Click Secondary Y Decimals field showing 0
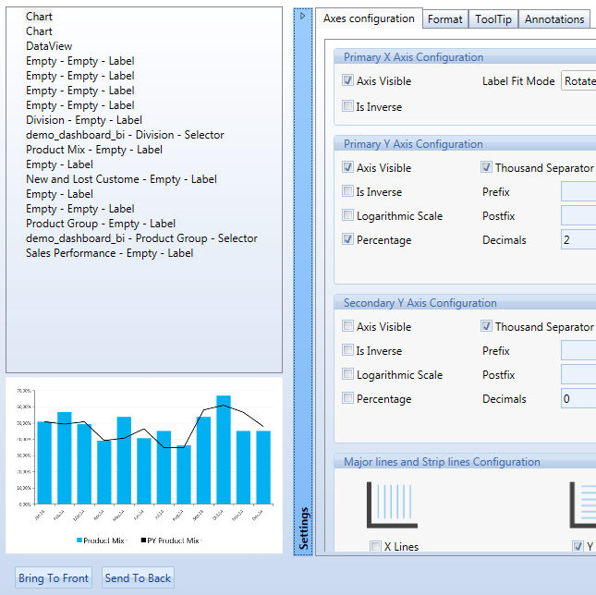 (x=578, y=398)
